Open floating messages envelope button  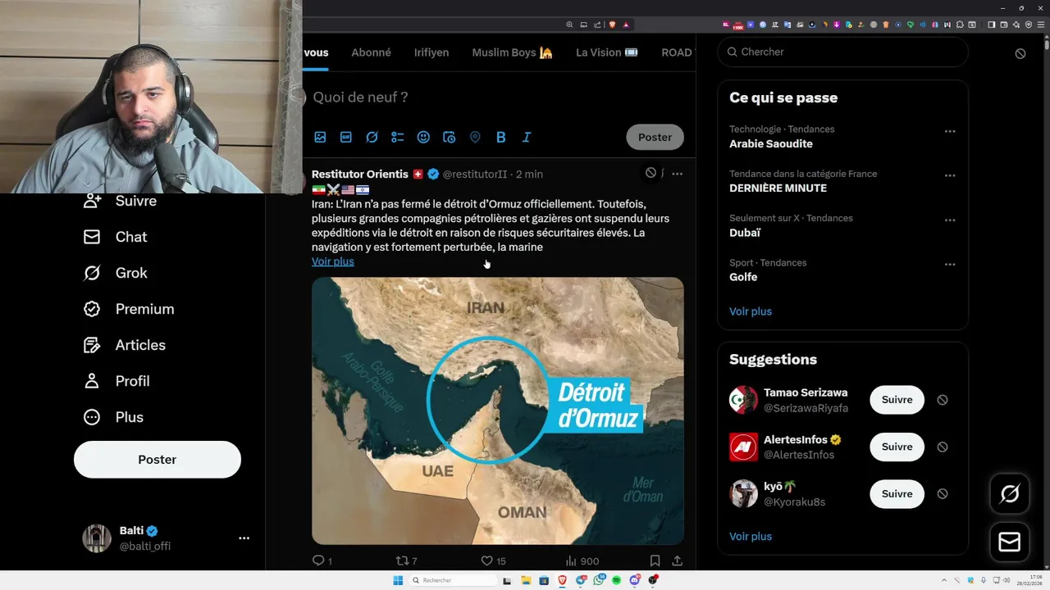[1010, 542]
